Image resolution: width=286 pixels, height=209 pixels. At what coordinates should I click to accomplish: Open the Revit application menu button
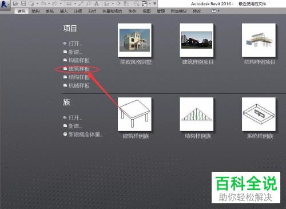tap(5, 5)
